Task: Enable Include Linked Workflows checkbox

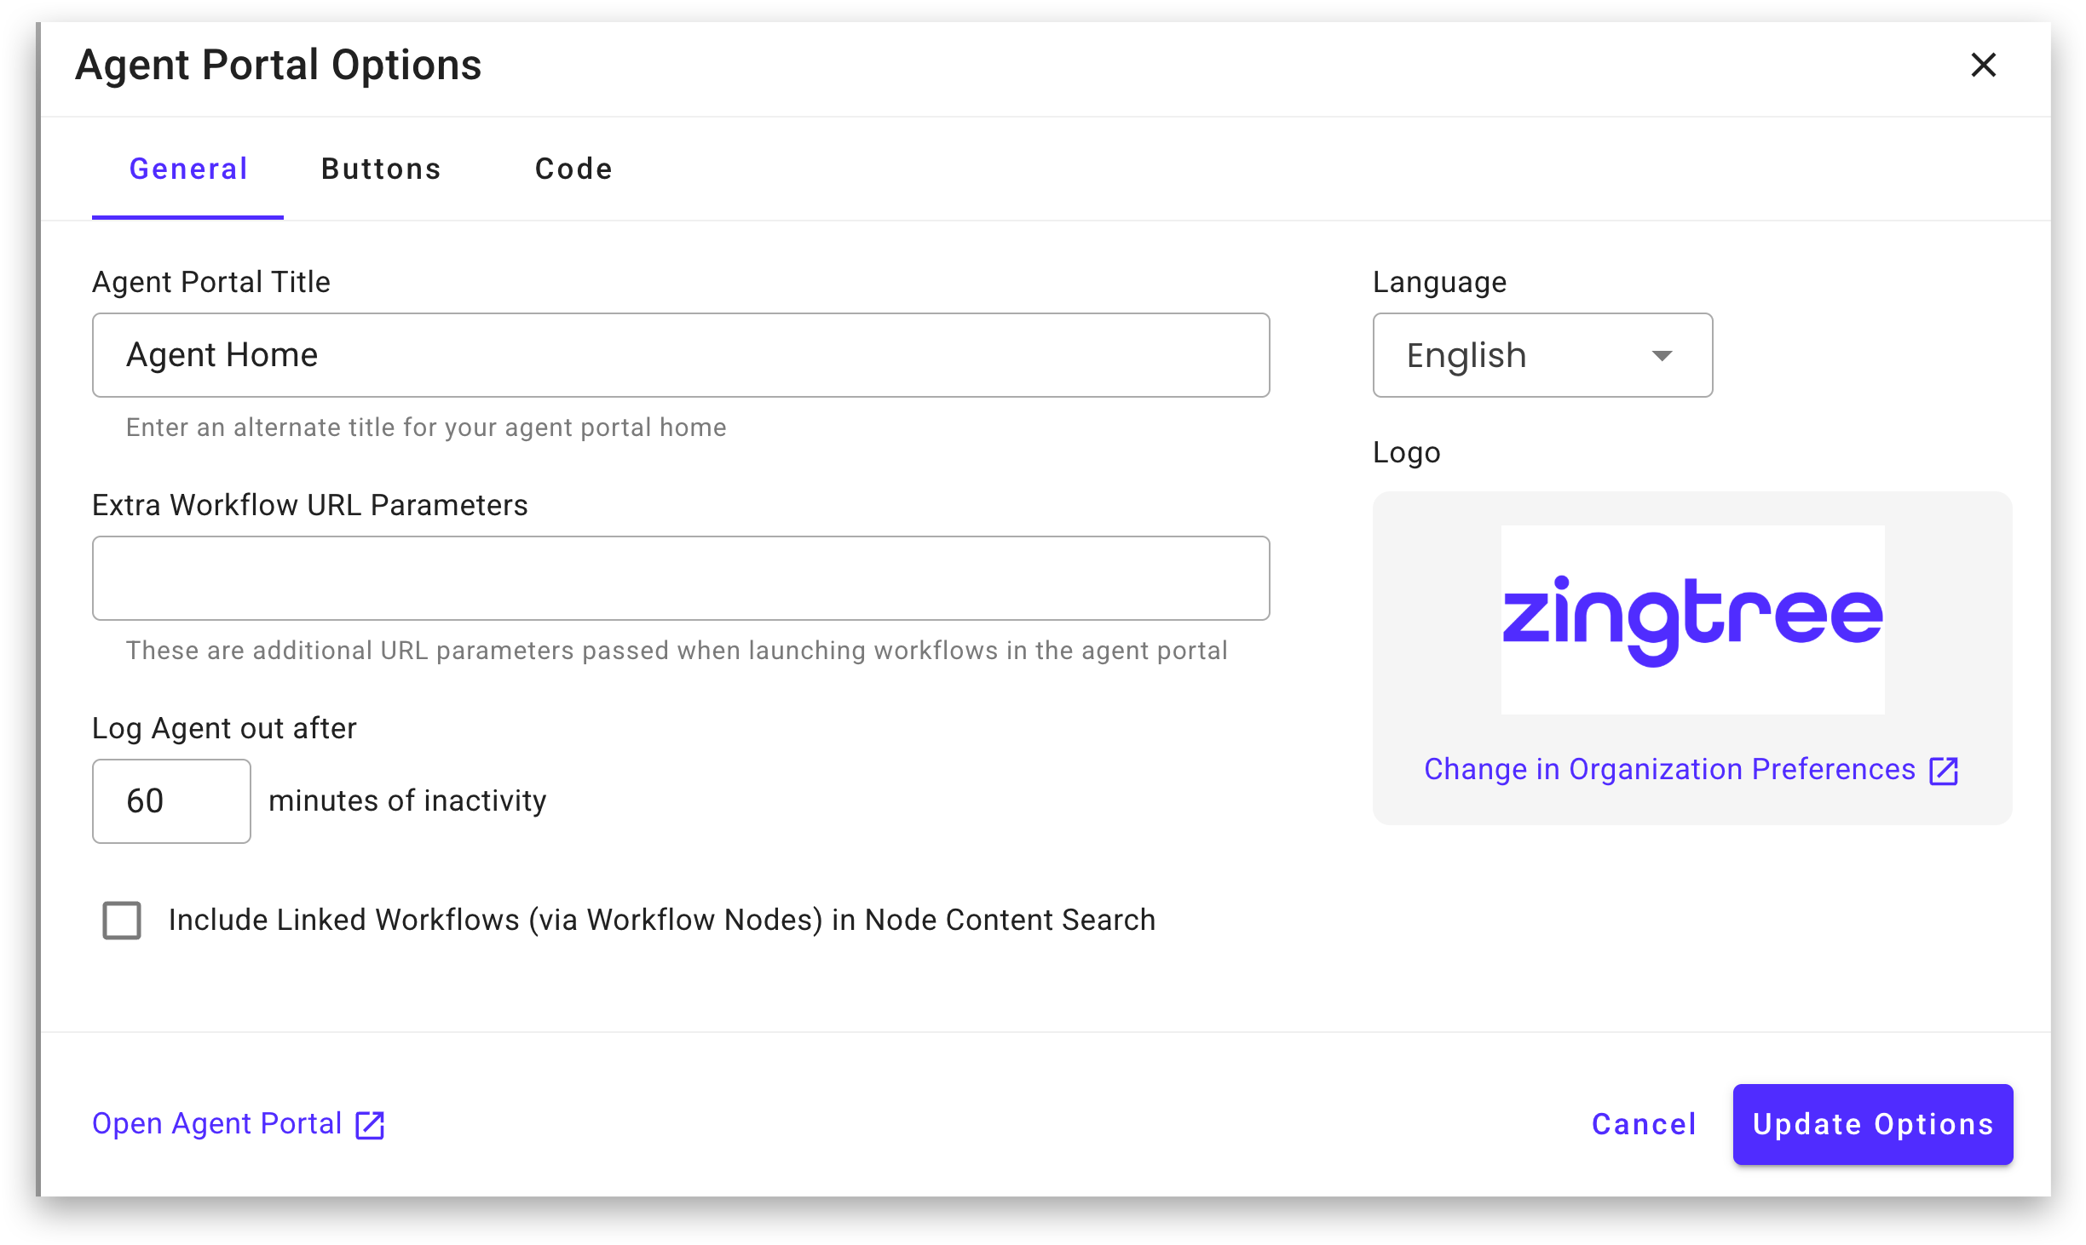Action: click(122, 921)
